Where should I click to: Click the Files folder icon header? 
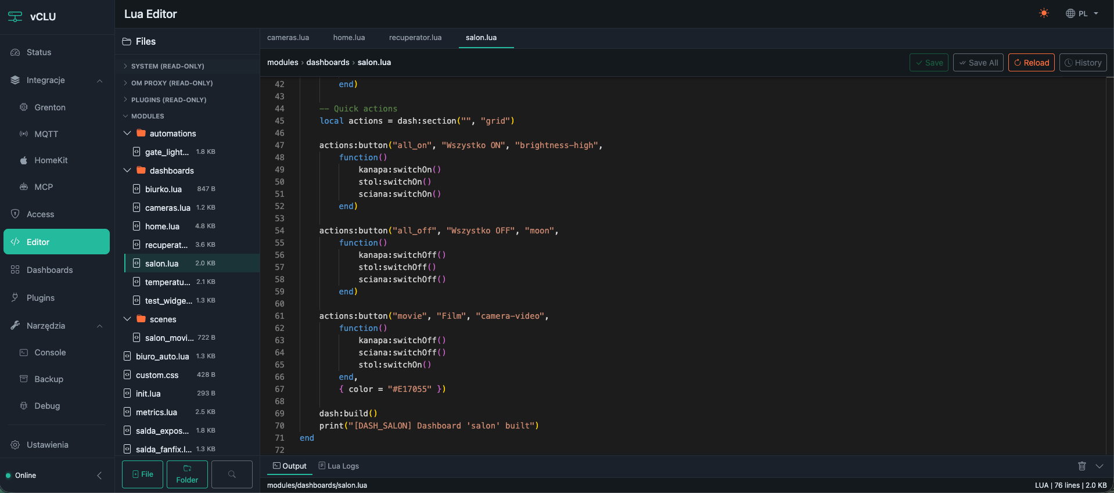(x=127, y=42)
